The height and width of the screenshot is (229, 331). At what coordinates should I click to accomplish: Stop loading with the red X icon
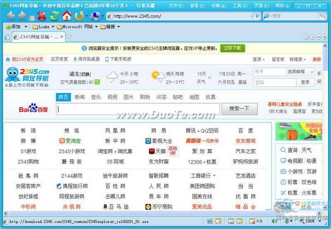coord(42,16)
